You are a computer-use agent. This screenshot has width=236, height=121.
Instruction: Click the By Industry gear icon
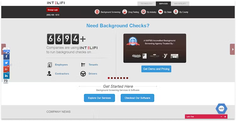click(143, 12)
